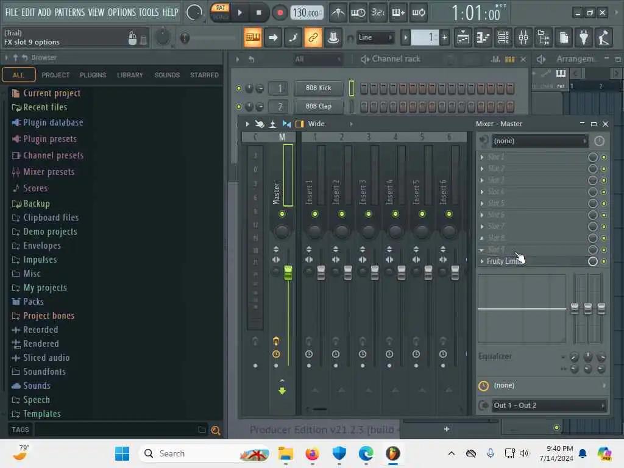
Task: Open channel rack All filter dropdown
Action: (x=317, y=59)
